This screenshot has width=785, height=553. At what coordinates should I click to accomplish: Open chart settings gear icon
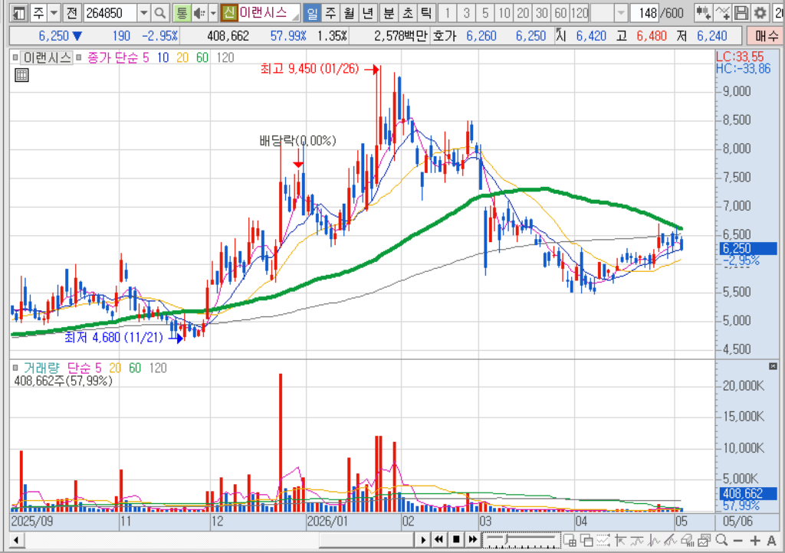tap(760, 13)
